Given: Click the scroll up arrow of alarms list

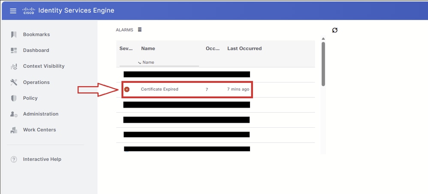Looking at the screenshot, I should point(323,38).
